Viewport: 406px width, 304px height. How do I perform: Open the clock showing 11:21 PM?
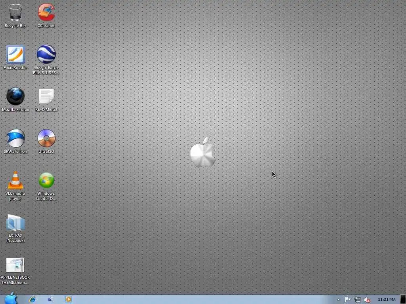click(x=387, y=299)
